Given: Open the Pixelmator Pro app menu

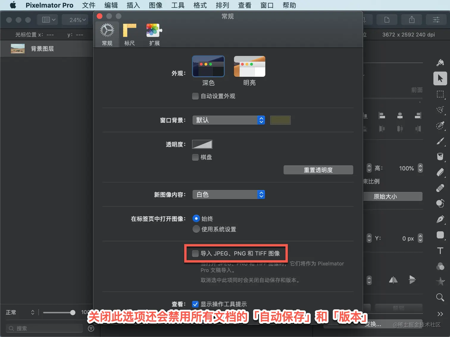Looking at the screenshot, I should [49, 5].
